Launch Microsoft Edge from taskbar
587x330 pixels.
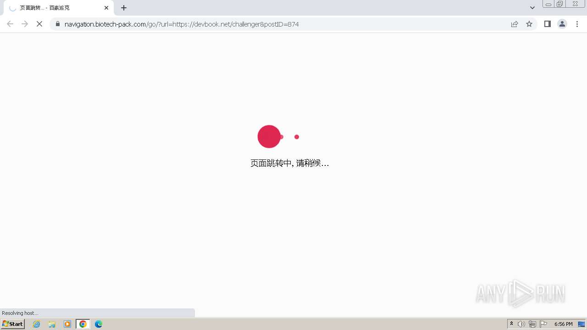click(x=99, y=324)
